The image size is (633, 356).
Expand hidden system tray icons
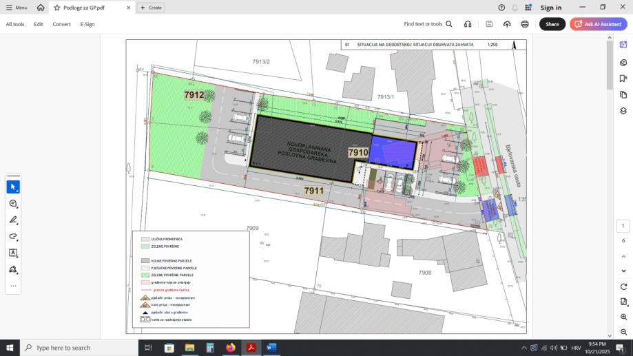coord(523,348)
